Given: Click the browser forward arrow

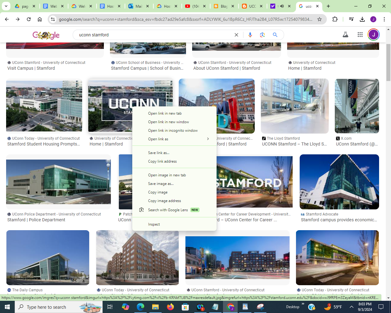Looking at the screenshot, I should click(18, 19).
